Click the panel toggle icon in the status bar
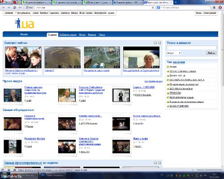Screen dimensions: 224x179 pos(3,170)
